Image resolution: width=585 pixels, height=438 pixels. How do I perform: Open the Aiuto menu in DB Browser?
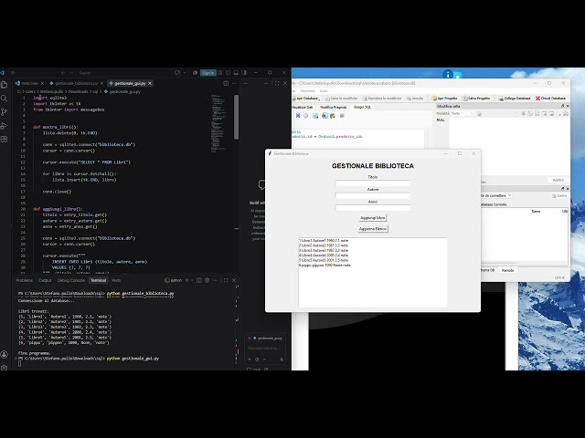coord(324,91)
